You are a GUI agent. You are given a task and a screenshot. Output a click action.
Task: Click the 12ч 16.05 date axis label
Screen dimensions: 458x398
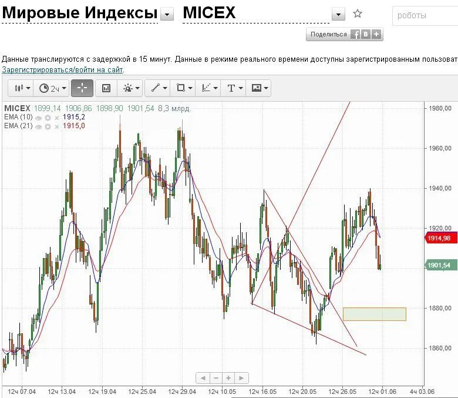coord(262,392)
